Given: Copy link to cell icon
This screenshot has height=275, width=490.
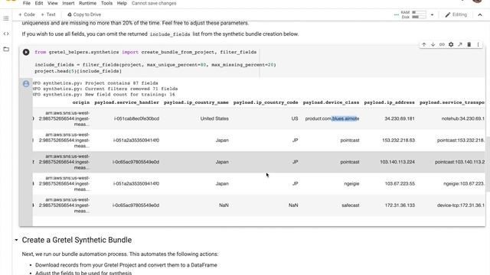Looking at the screenshot, I should (442, 44).
